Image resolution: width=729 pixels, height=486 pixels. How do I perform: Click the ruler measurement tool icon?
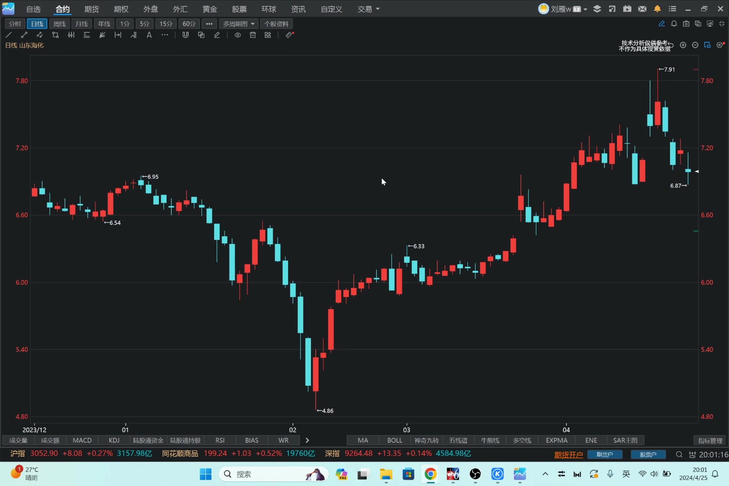click(289, 35)
